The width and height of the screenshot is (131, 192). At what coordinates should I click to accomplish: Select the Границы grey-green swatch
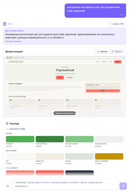[x=79, y=157]
